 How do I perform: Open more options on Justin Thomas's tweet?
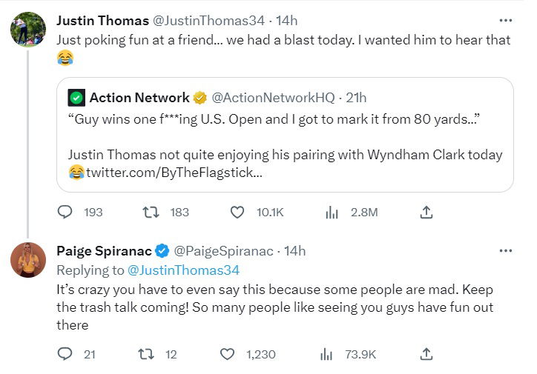pos(506,20)
